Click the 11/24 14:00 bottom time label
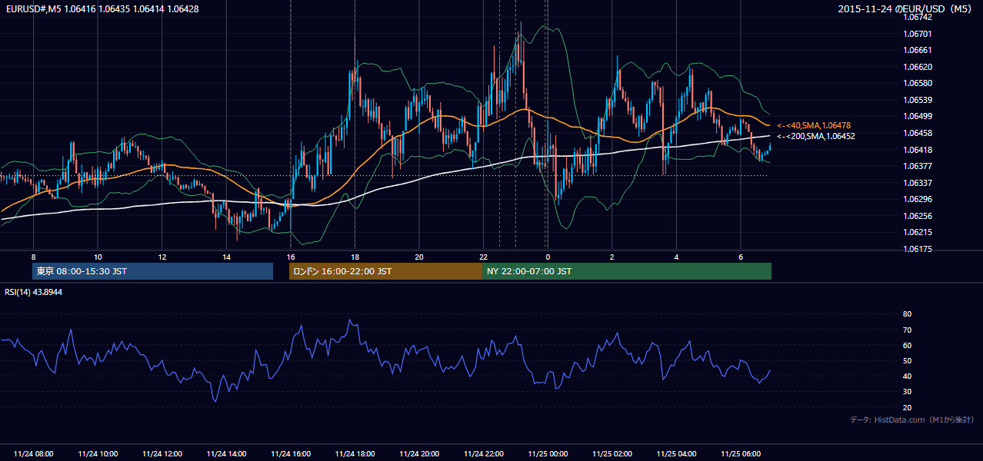983x461 pixels. [x=226, y=454]
